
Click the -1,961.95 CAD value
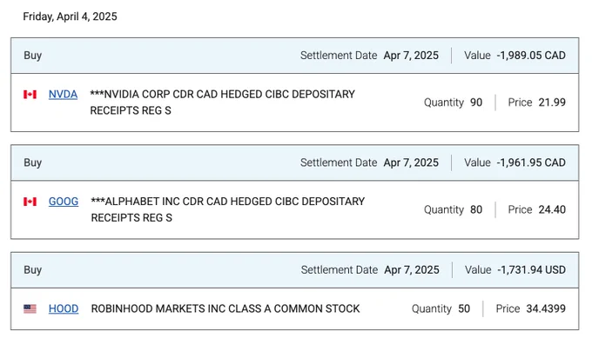tap(531, 162)
